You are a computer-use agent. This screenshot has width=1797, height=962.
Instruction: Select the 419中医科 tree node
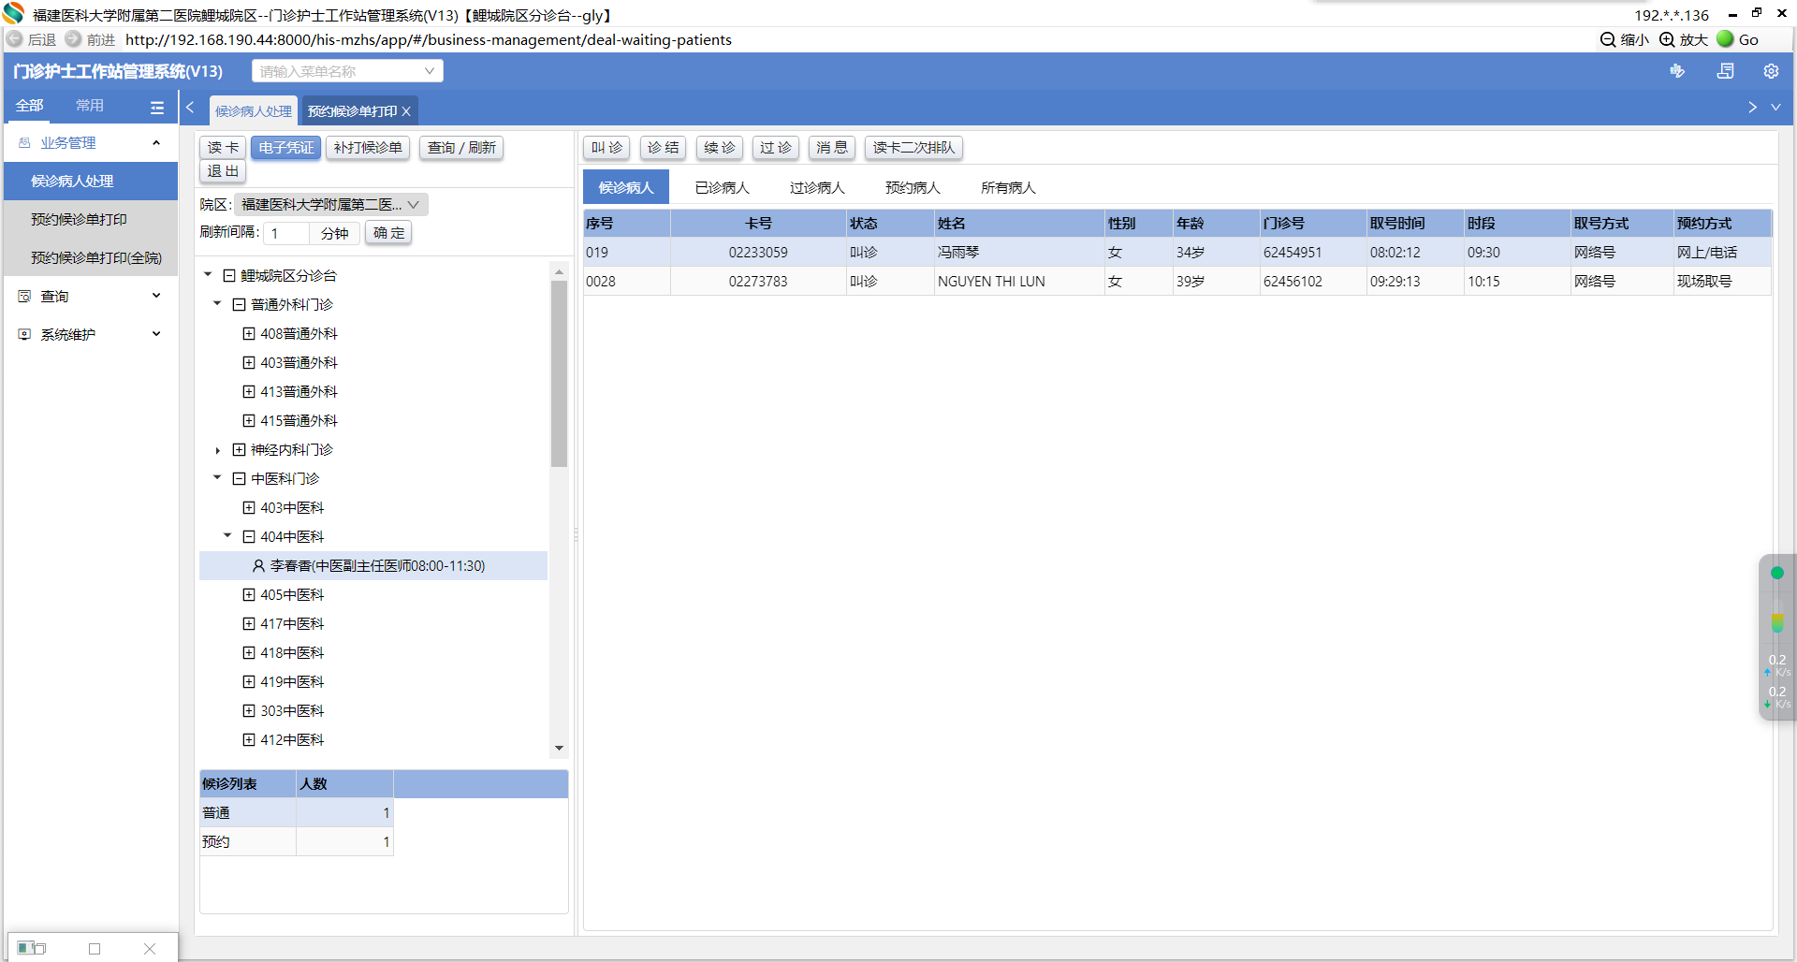[292, 682]
